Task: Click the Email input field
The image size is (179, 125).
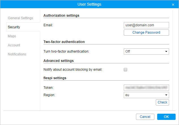Action: pyautogui.click(x=146, y=25)
